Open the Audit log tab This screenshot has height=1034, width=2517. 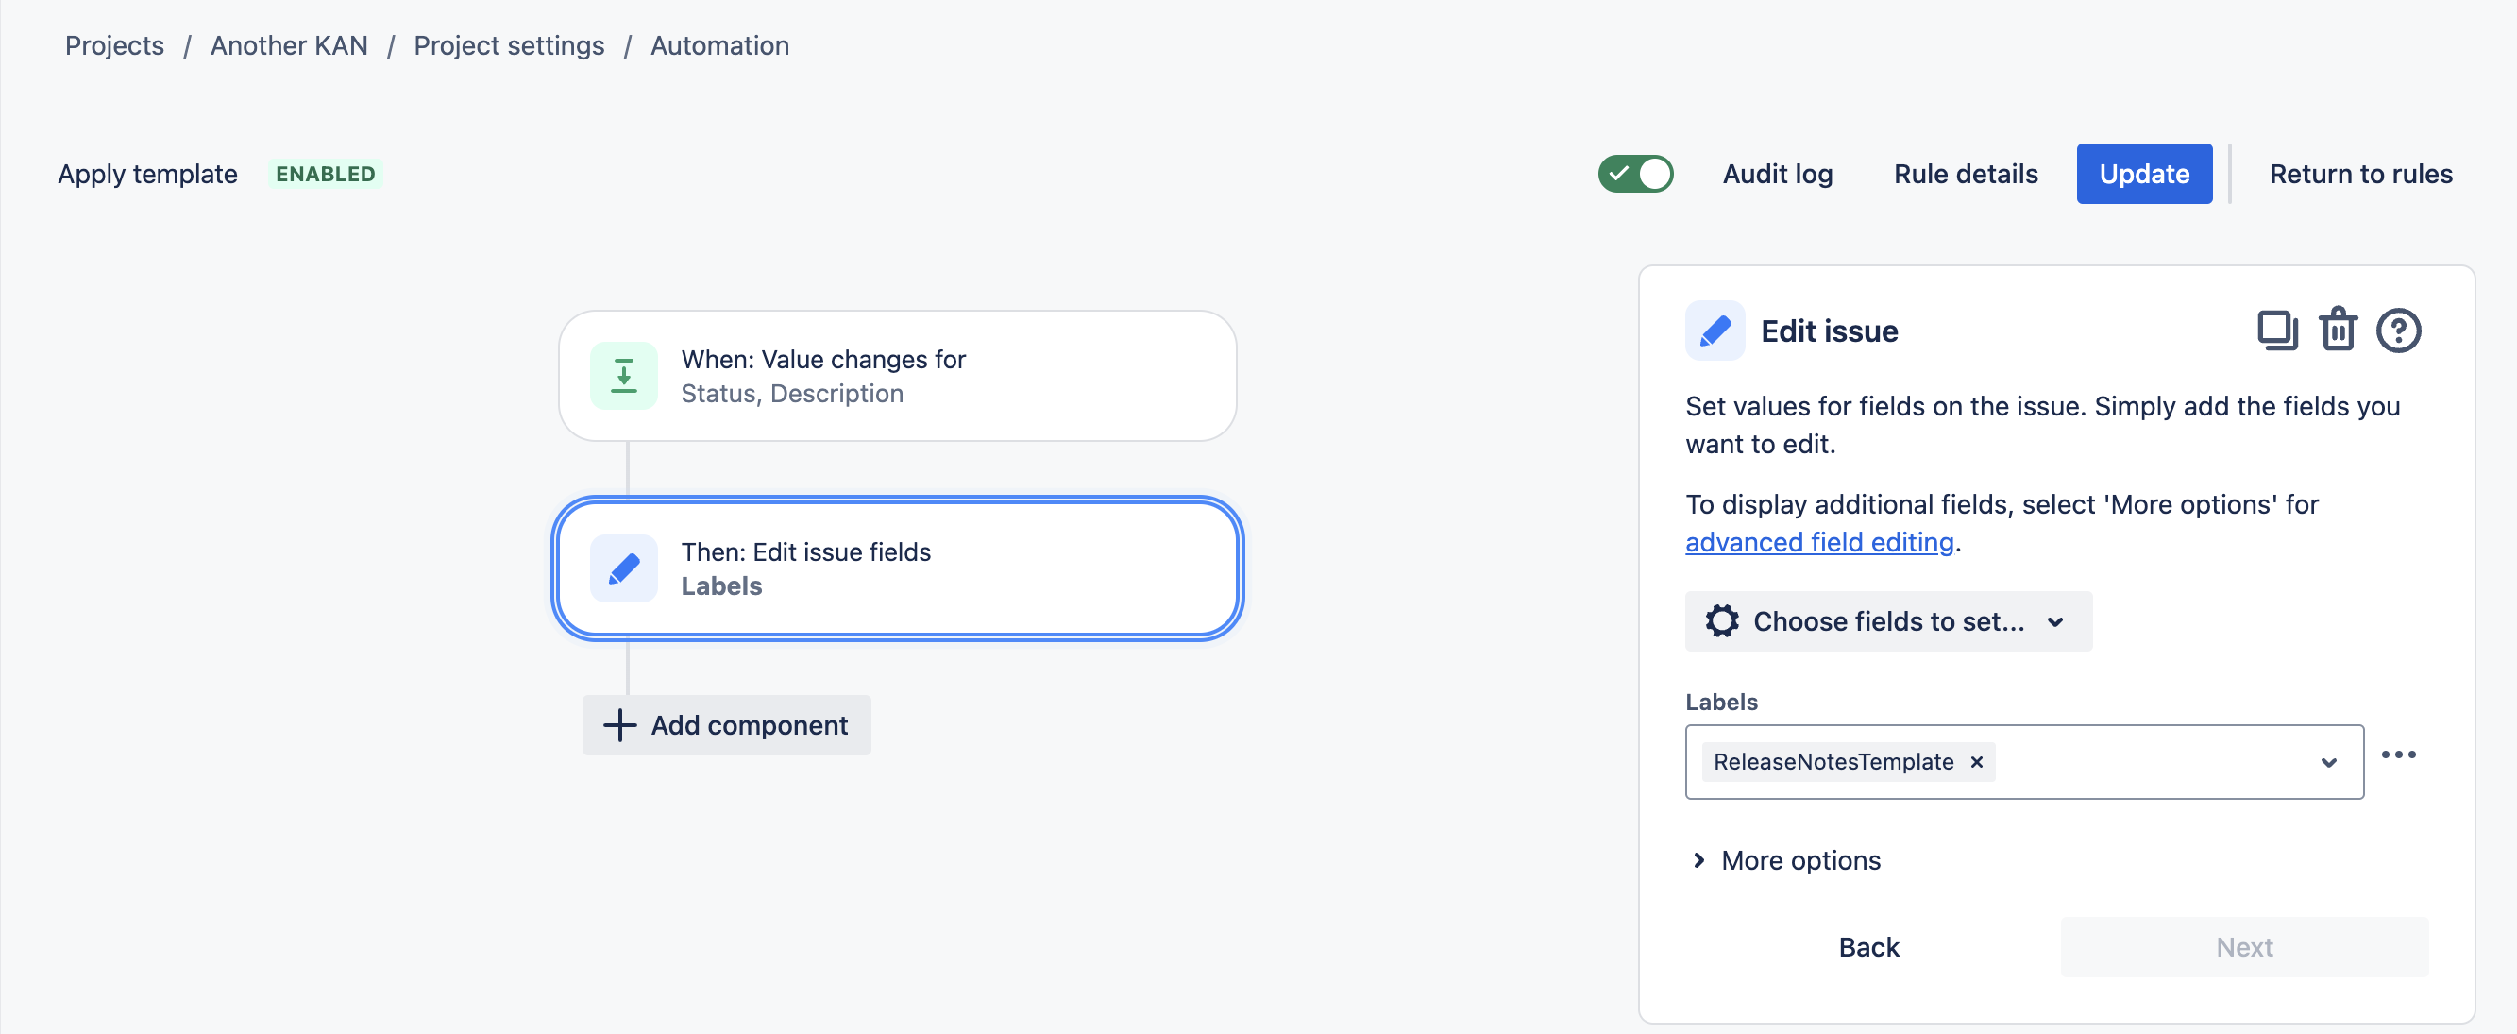pos(1778,174)
